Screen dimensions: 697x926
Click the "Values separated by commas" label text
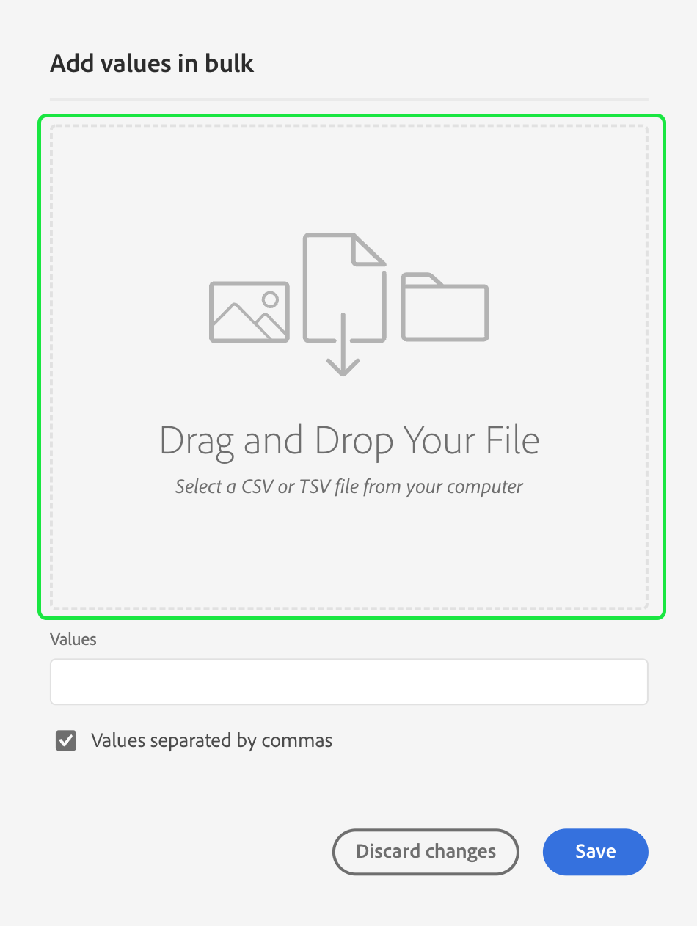coord(211,740)
